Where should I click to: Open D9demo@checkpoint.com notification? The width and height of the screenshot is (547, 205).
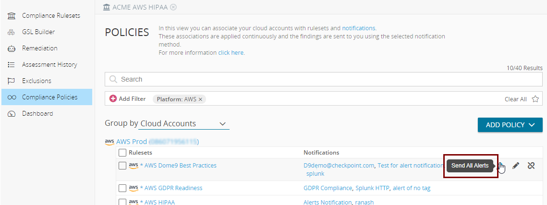pyautogui.click(x=339, y=166)
